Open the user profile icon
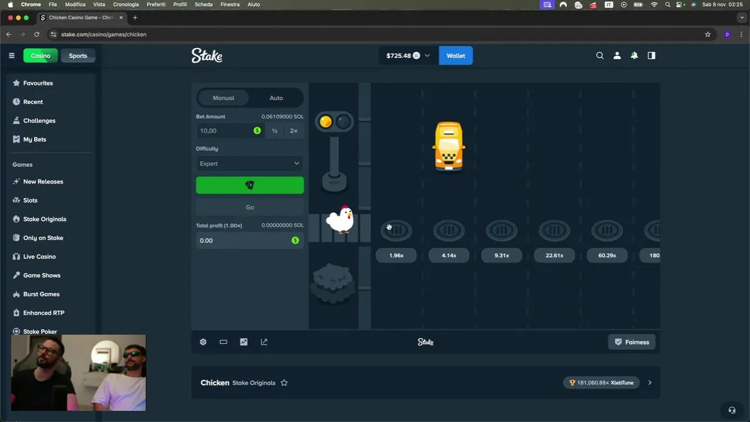This screenshot has height=422, width=750. [617, 56]
